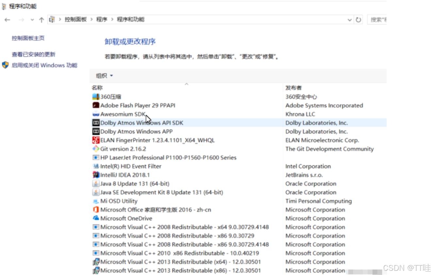
Task: Click publisher Timi Personal Computing
Action: pos(319,201)
